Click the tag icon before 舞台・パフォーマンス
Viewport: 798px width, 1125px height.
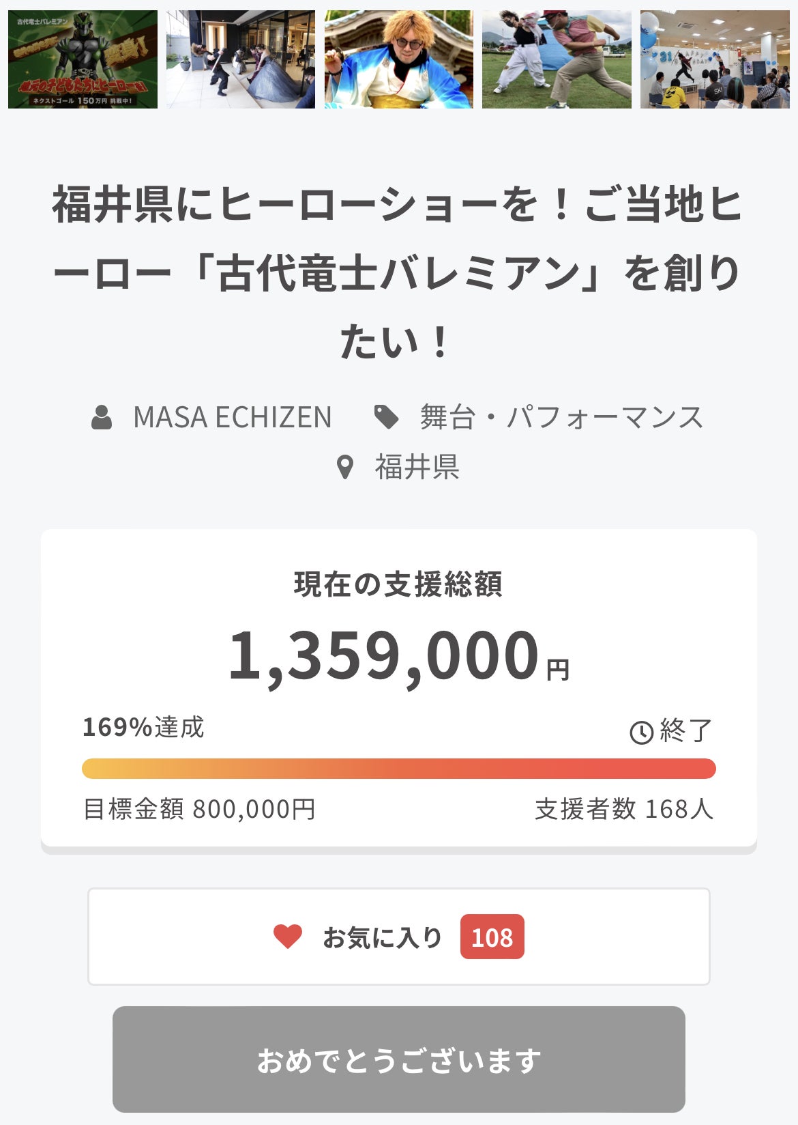point(387,417)
